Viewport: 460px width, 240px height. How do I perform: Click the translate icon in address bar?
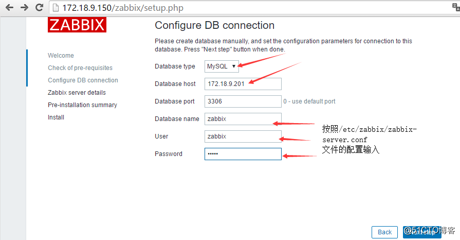456,7
